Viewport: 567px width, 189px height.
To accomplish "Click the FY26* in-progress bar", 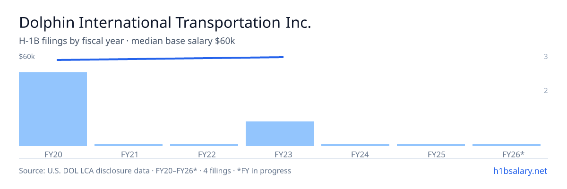I will coord(507,145).
